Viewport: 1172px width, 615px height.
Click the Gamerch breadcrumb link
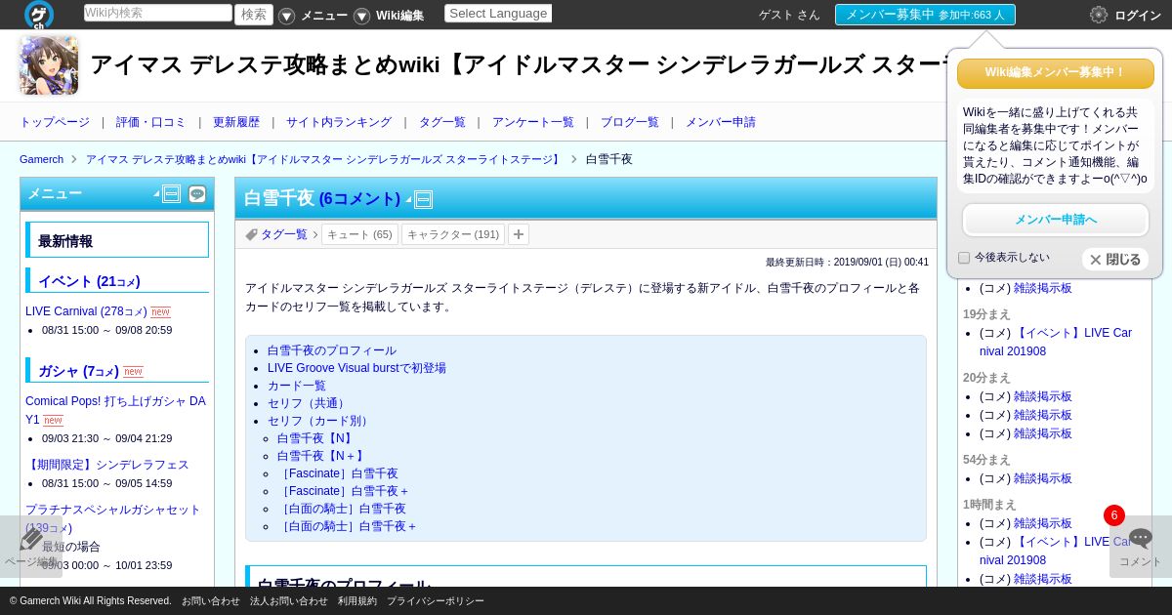coord(41,159)
